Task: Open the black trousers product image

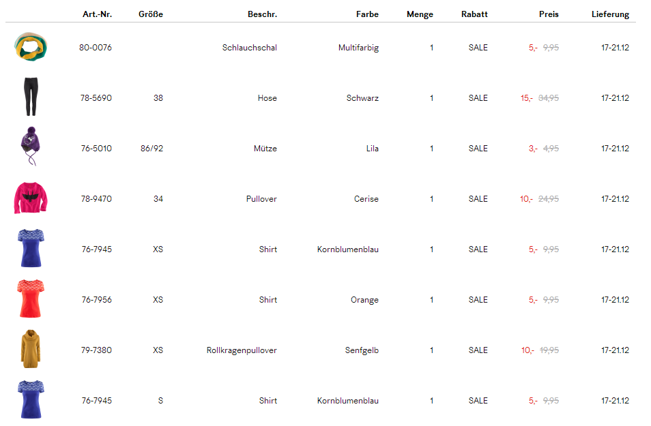Action: pos(30,97)
